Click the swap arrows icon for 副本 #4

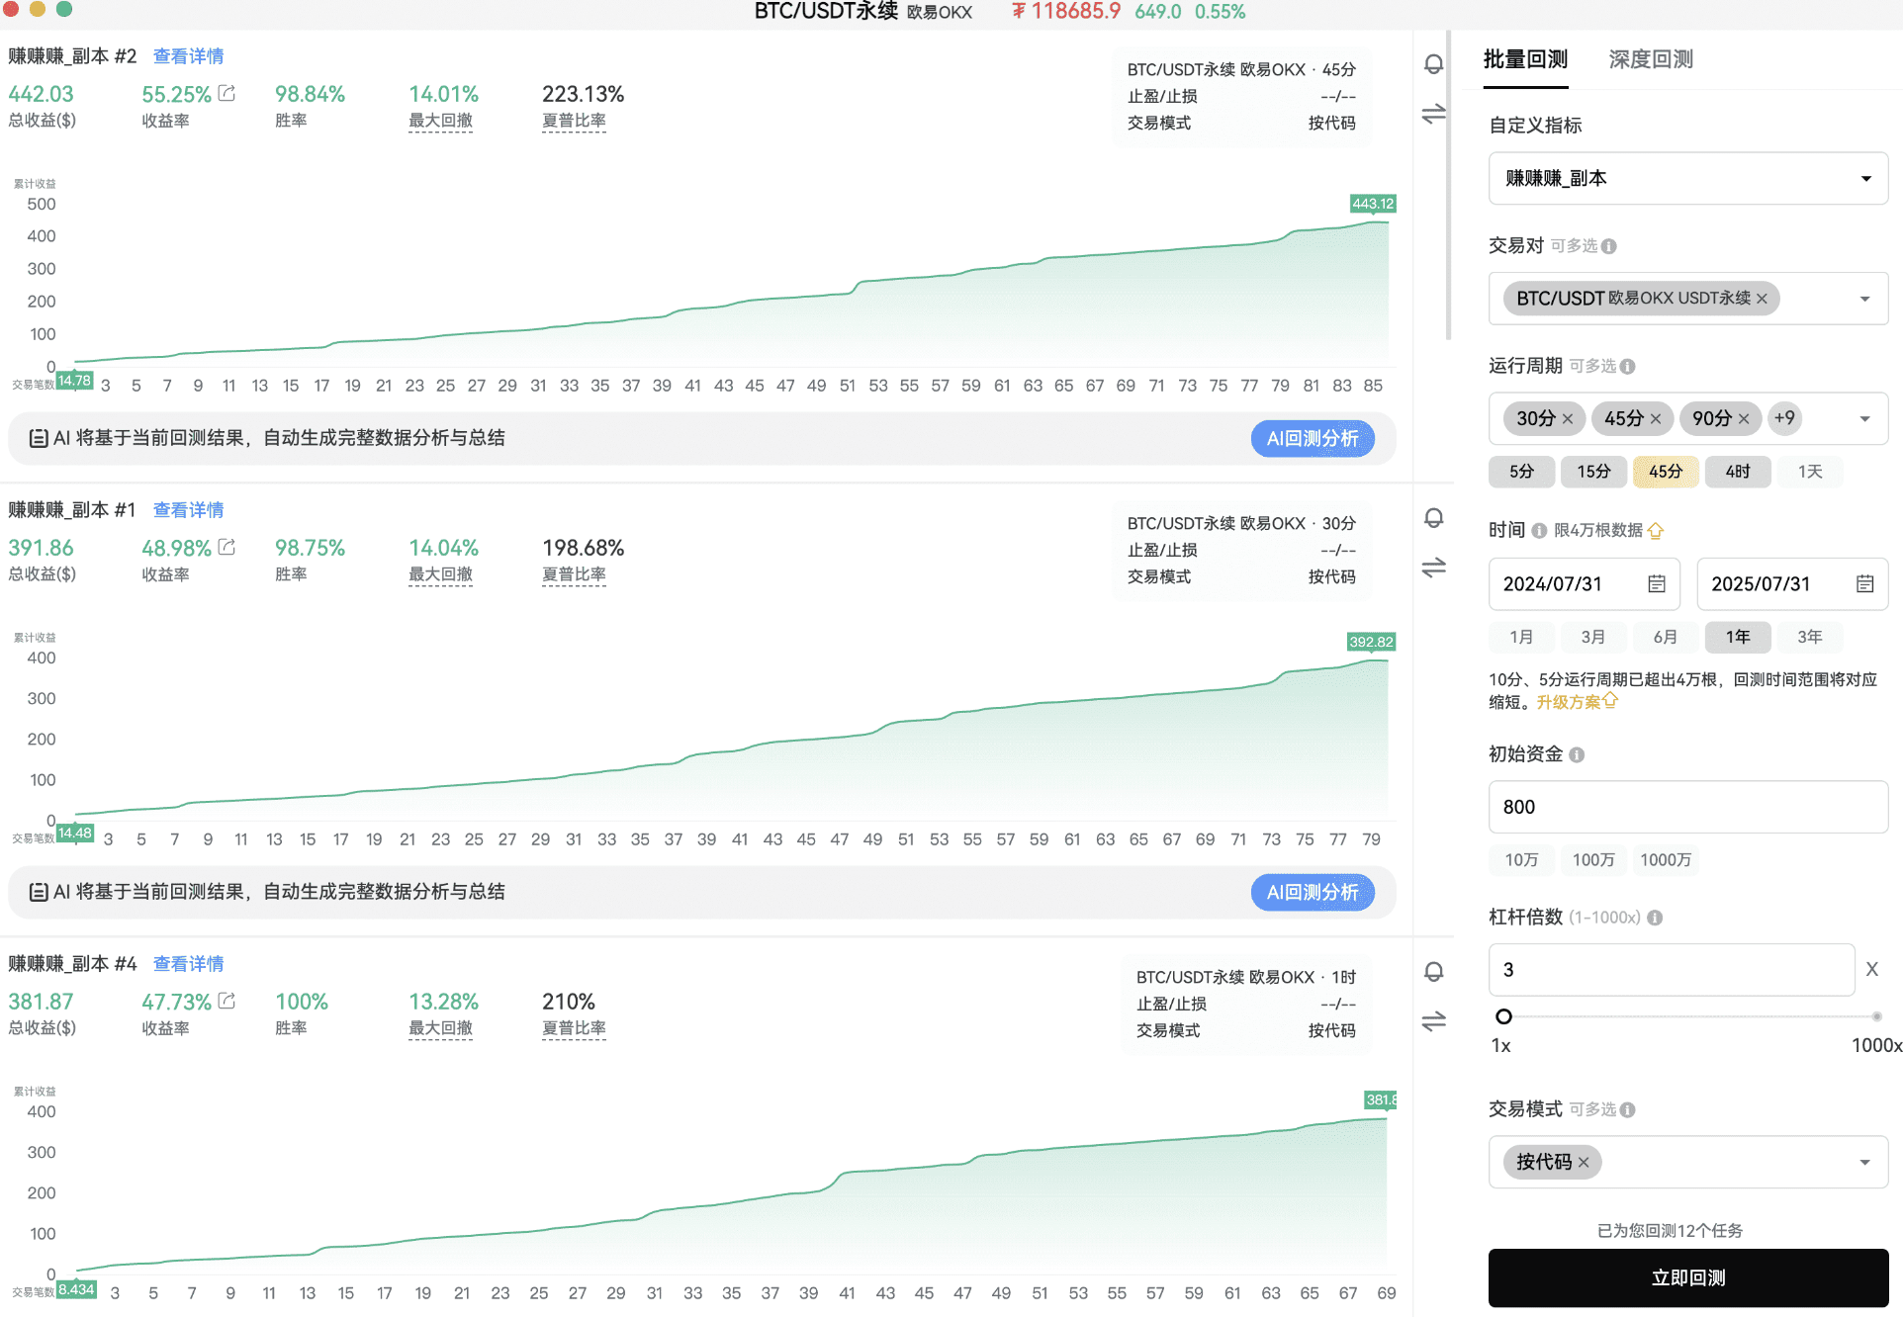(x=1433, y=1020)
